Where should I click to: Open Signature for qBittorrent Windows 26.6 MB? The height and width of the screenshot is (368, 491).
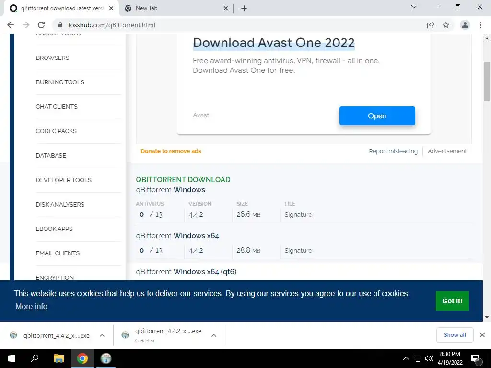[298, 215]
